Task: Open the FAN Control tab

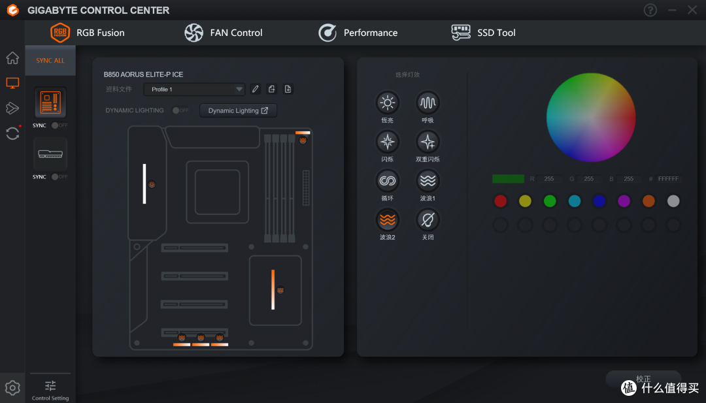Action: point(224,33)
